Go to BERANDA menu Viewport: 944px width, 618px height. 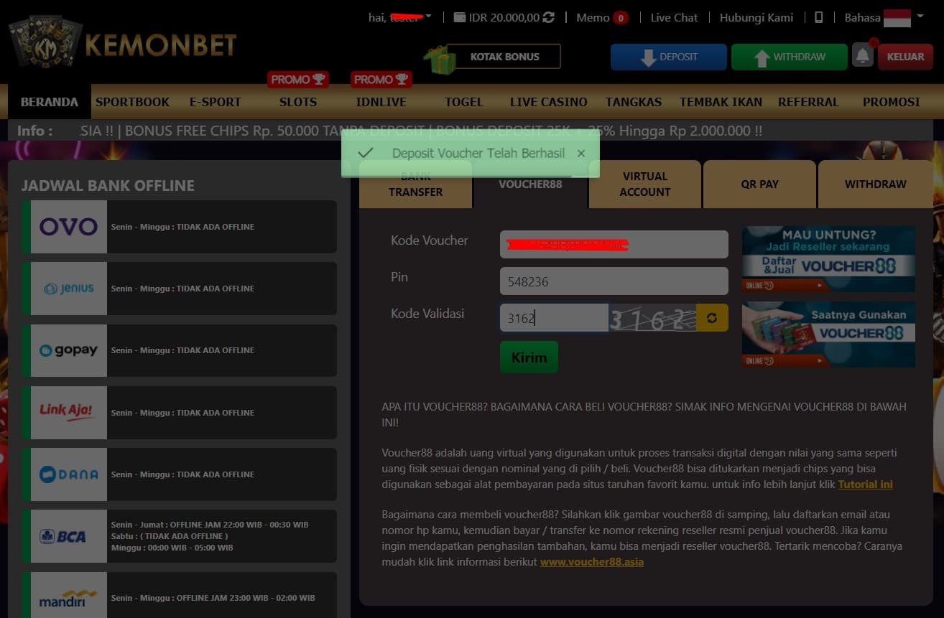point(50,102)
